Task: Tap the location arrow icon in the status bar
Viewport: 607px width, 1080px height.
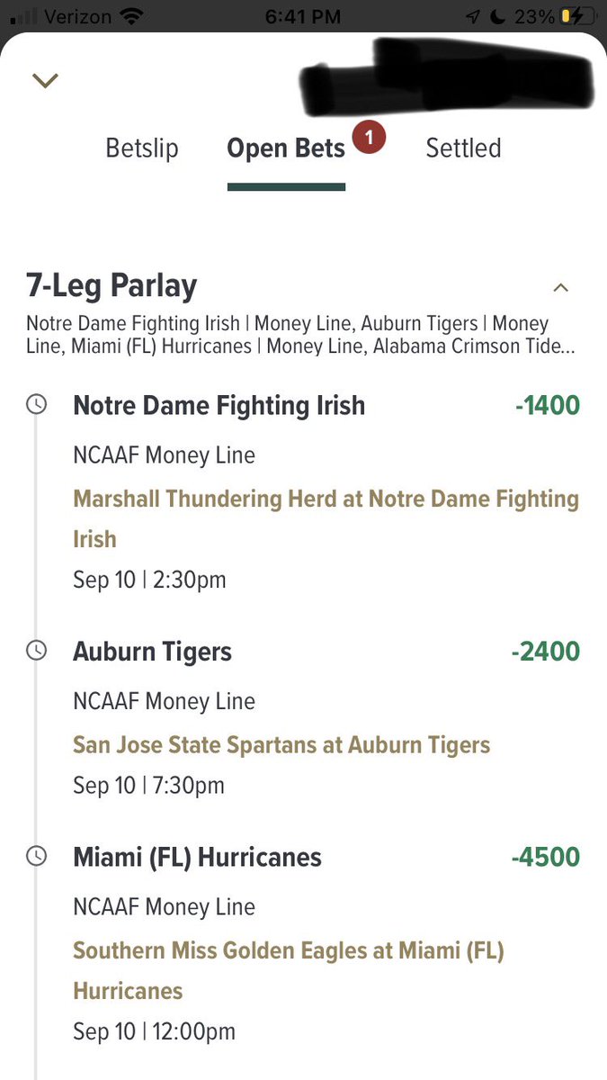Action: click(473, 16)
